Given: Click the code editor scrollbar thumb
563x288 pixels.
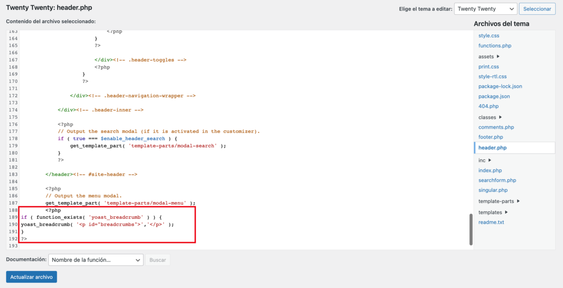Looking at the screenshot, I should point(470,229).
